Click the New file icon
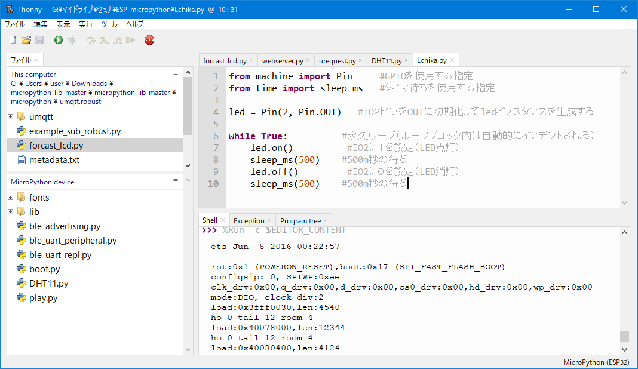 click(x=13, y=40)
